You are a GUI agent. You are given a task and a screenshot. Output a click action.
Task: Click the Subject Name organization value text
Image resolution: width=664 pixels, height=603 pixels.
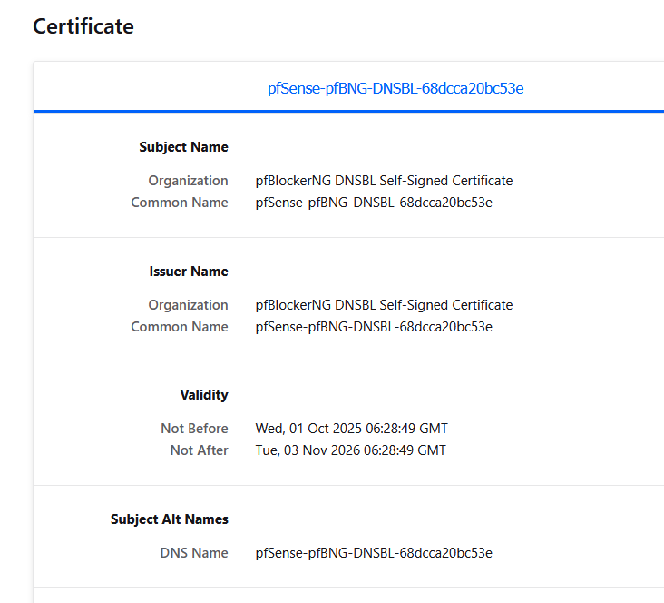384,181
